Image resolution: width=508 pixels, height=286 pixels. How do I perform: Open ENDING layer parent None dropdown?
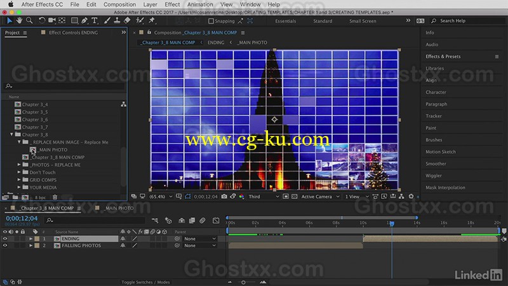pos(199,239)
